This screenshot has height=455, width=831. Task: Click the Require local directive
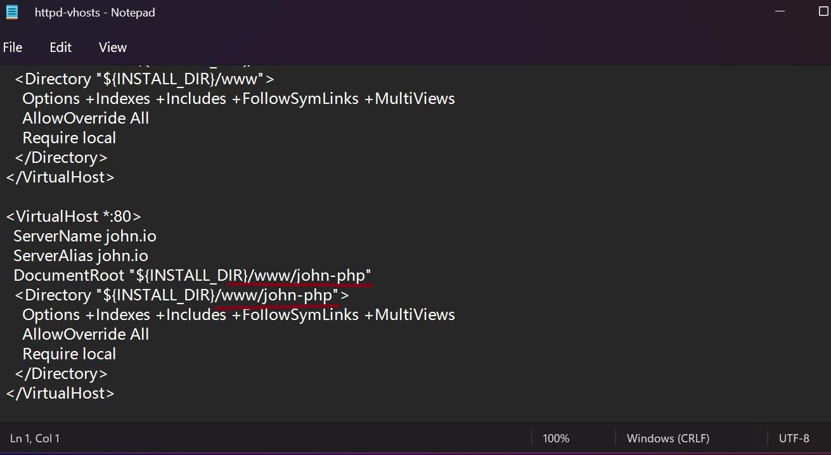[68, 354]
